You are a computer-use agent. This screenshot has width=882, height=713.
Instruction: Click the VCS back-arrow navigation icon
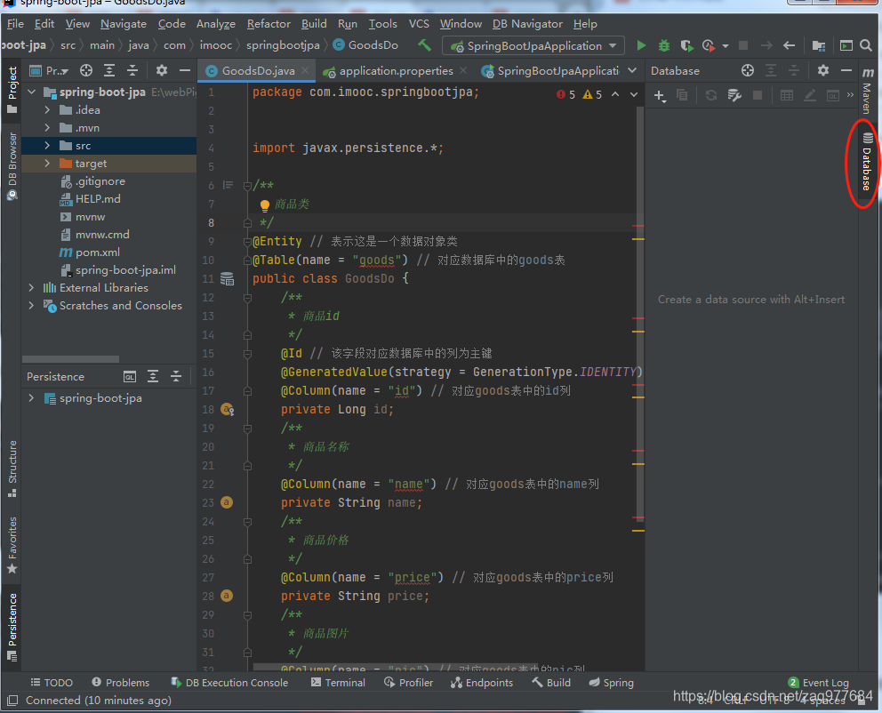point(789,44)
